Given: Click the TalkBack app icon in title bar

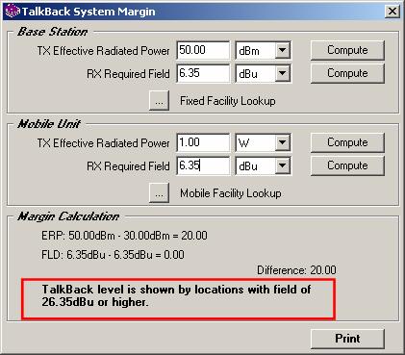Looking at the screenshot, I should [12, 12].
